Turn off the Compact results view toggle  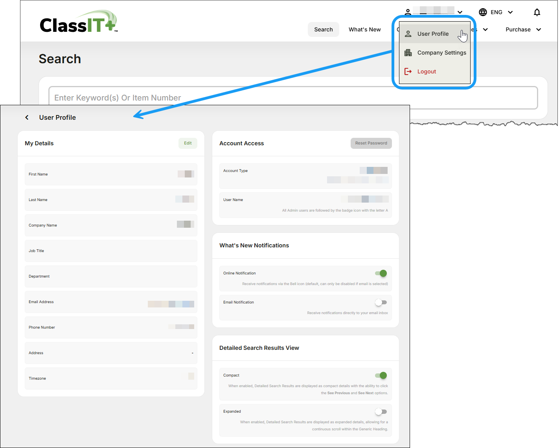(381, 375)
